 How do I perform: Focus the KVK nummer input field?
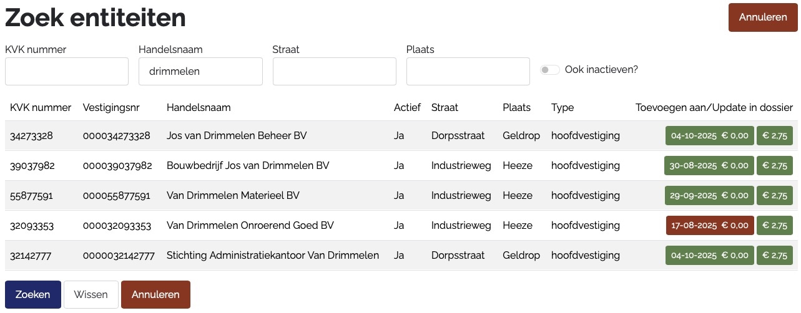pyautogui.click(x=67, y=72)
